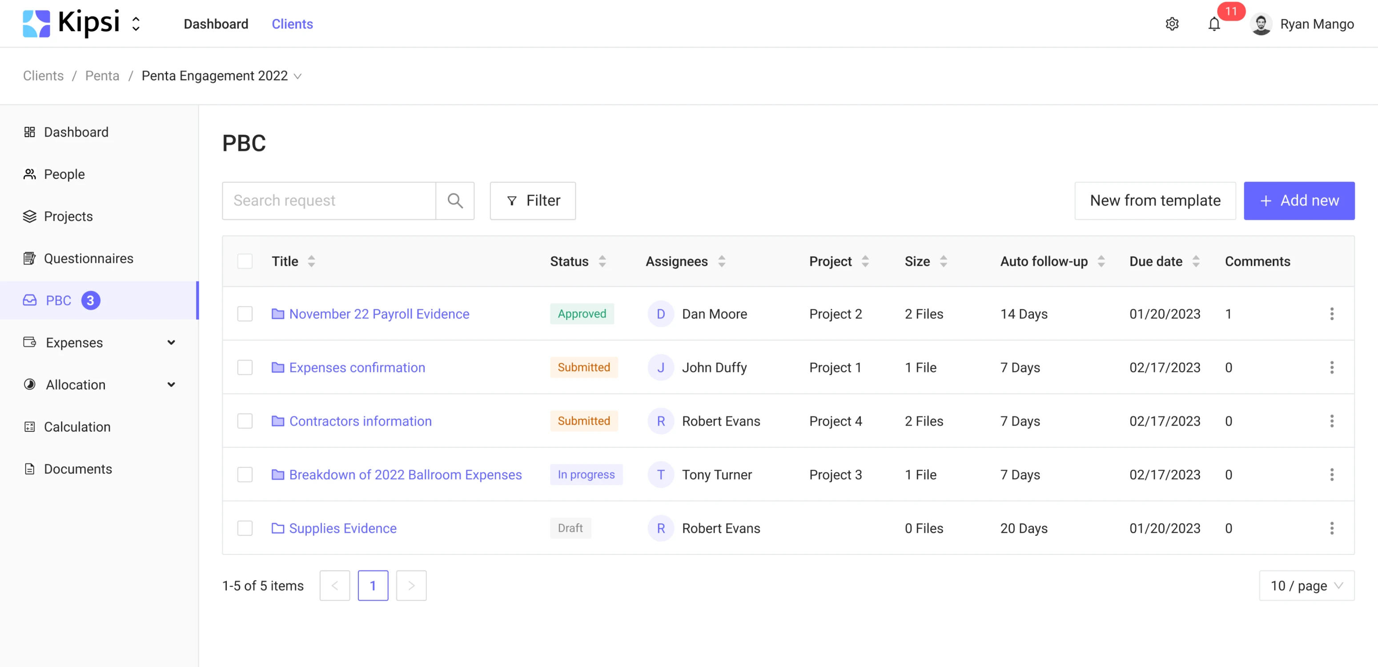Open the three-dot menu for Supplies Evidence

coord(1331,528)
